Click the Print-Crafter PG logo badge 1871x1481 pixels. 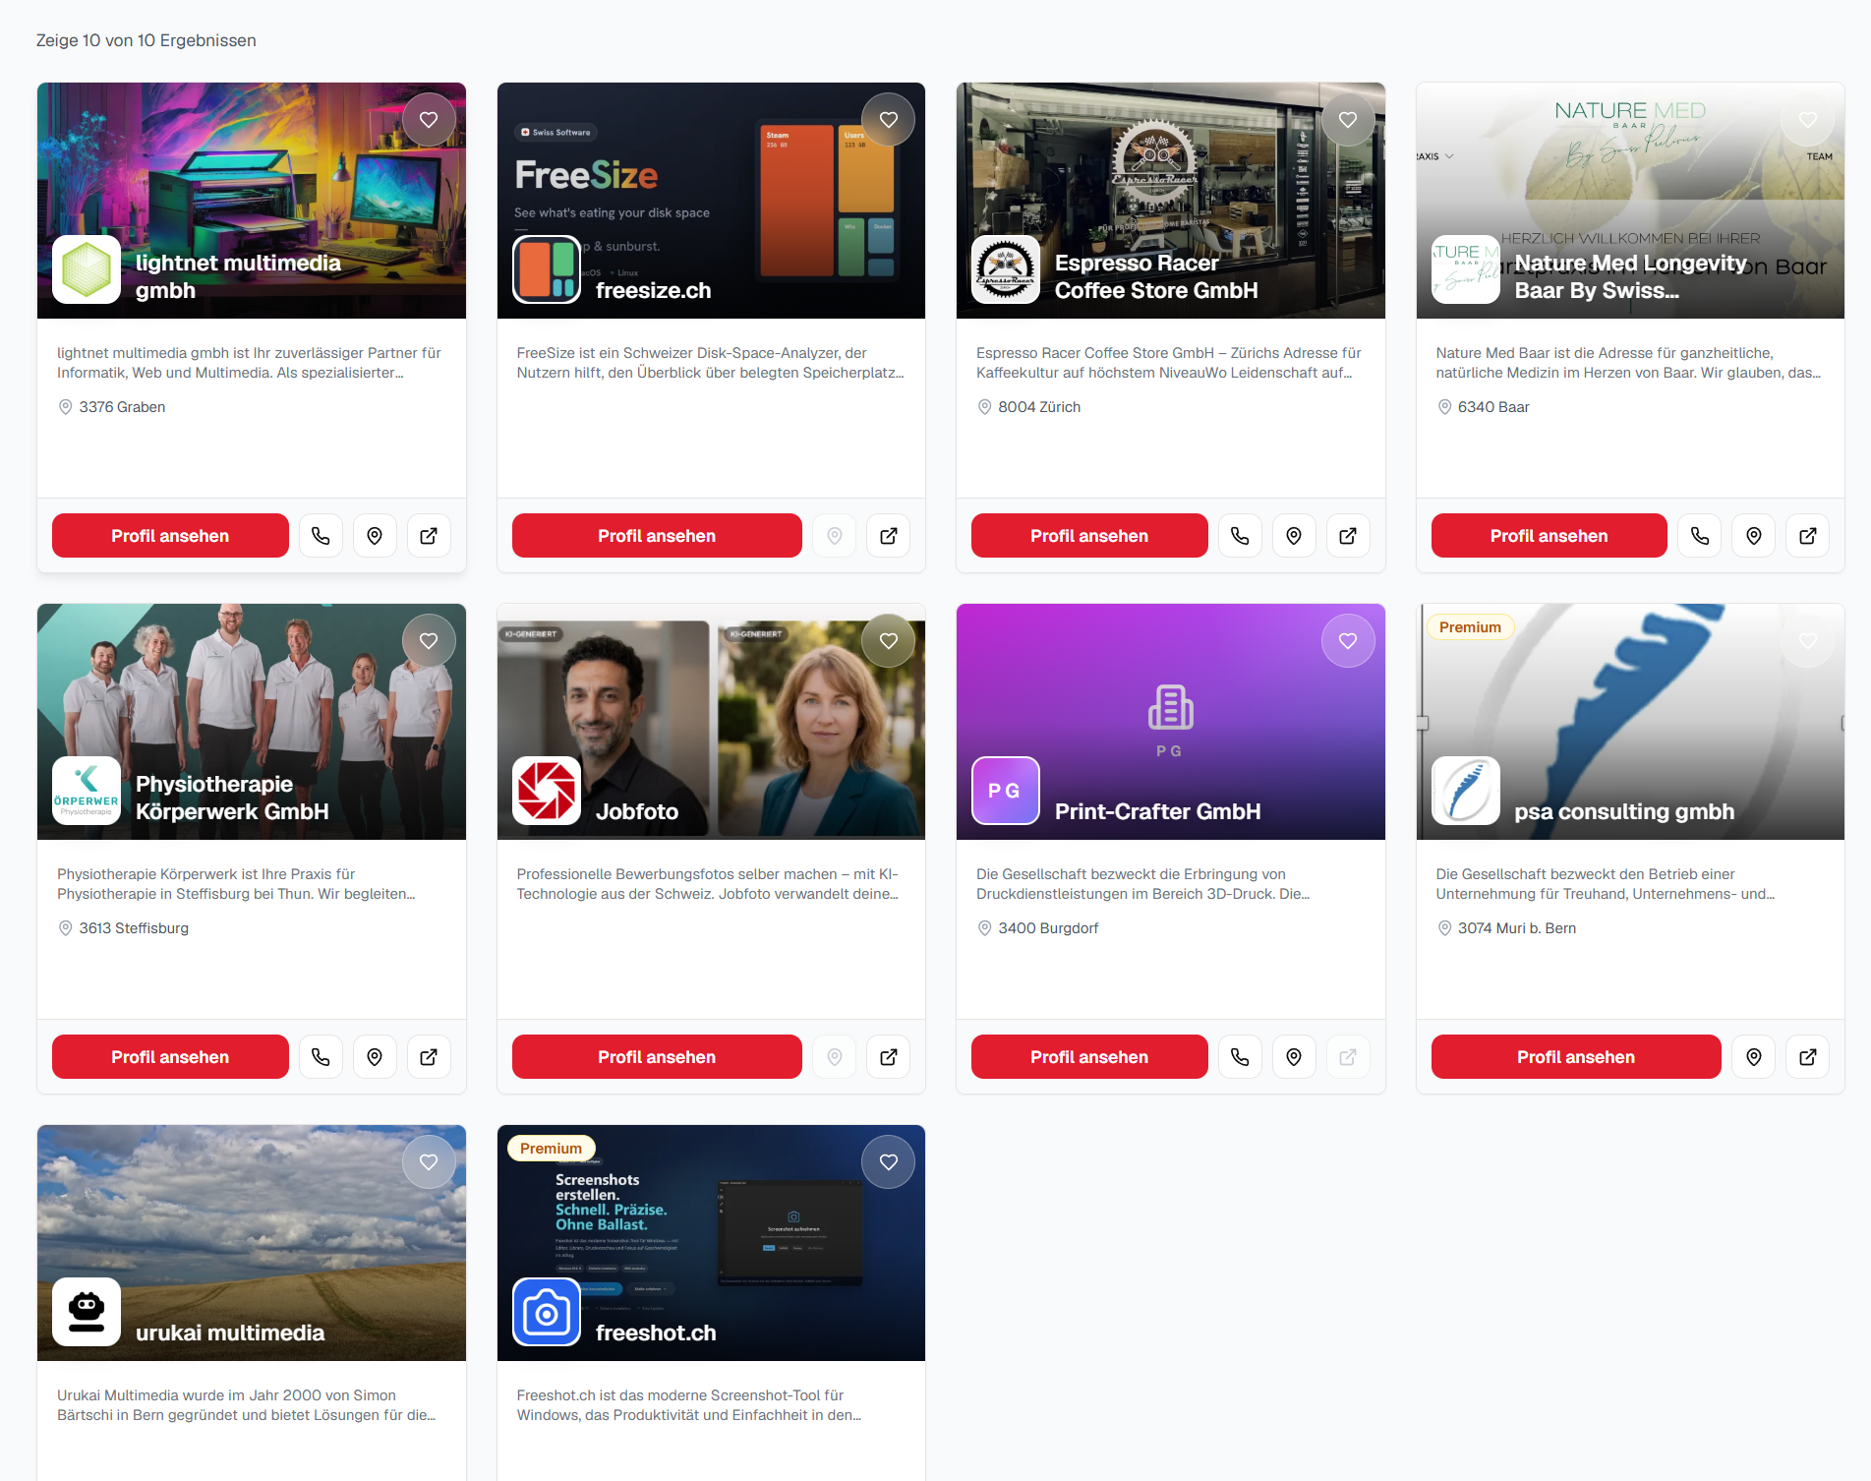[1006, 791]
